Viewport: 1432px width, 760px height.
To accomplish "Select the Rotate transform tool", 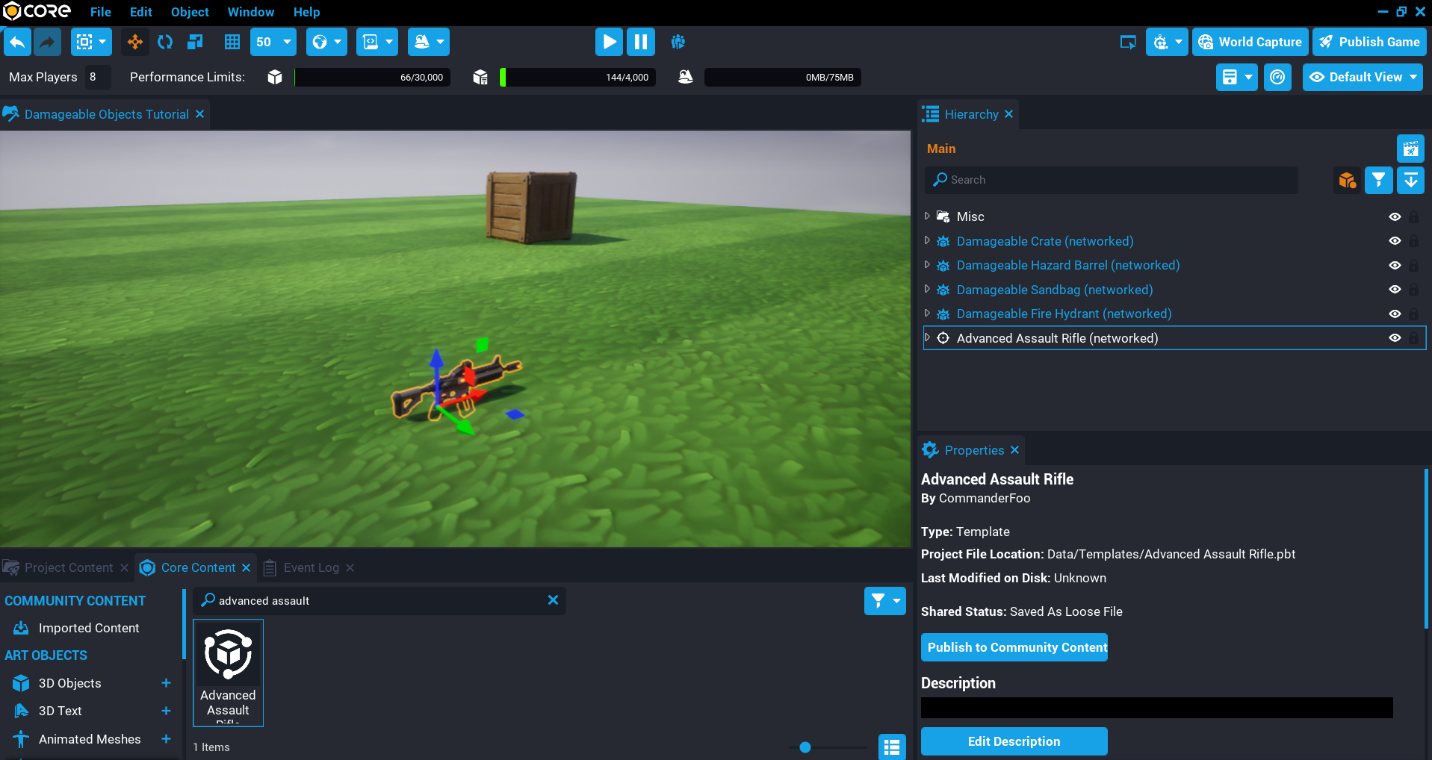I will click(x=165, y=42).
